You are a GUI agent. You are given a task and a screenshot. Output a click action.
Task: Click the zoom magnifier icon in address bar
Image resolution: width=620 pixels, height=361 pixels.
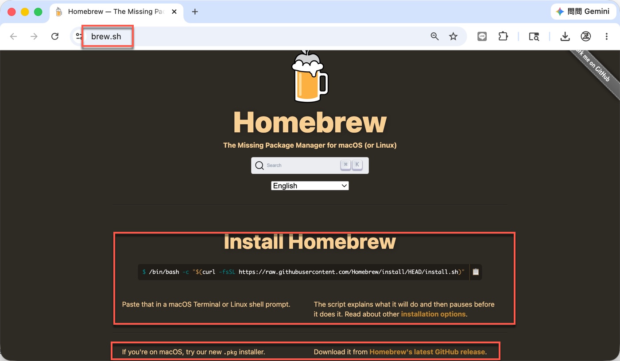434,36
